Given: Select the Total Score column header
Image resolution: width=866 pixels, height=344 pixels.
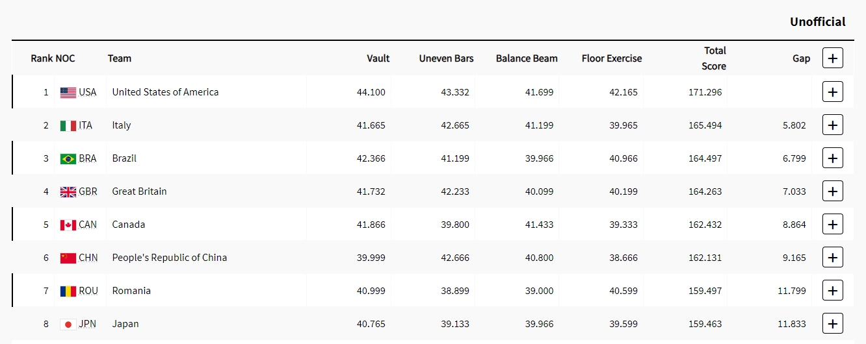Looking at the screenshot, I should pos(715,58).
